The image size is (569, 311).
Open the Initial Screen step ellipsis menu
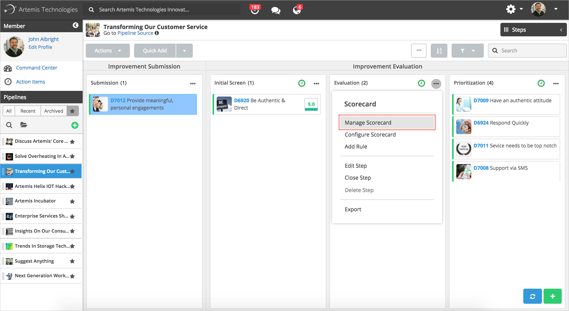pos(316,83)
